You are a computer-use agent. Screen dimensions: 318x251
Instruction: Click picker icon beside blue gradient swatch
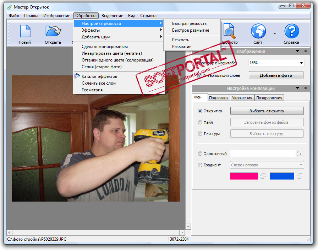point(300,176)
